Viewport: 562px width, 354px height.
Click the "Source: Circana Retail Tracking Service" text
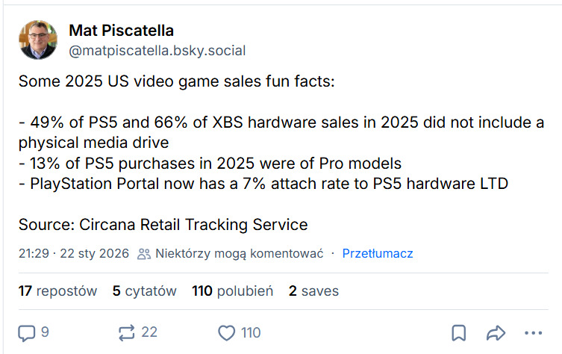point(163,225)
